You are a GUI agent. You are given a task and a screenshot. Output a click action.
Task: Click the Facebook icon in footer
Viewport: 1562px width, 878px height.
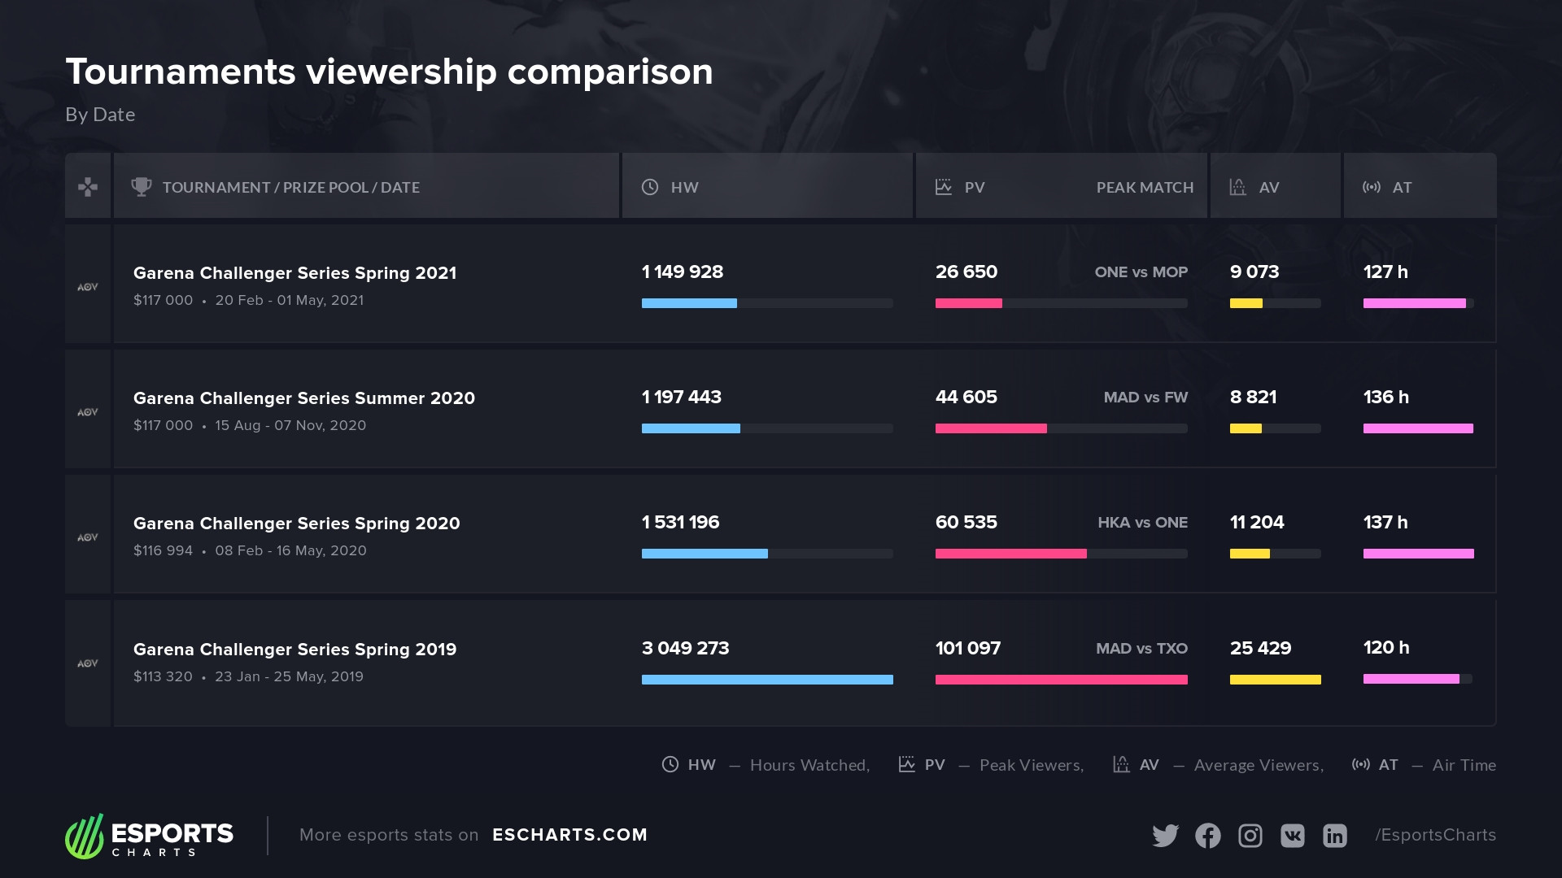click(1208, 836)
